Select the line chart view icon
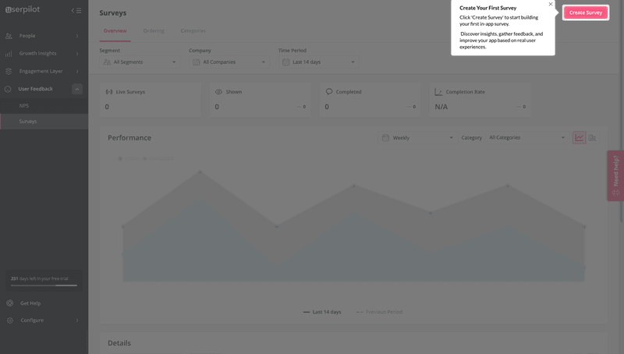The height and width of the screenshot is (354, 624). coord(579,137)
